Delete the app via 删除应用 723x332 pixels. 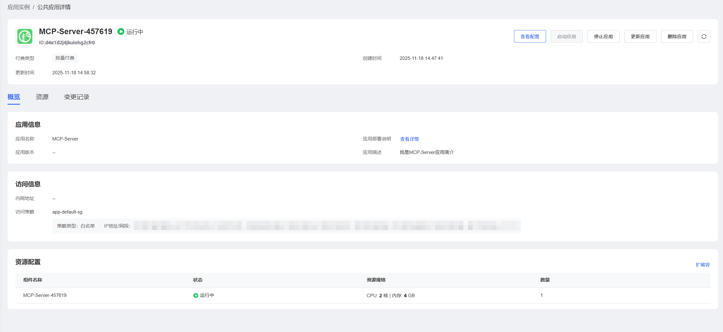[677, 36]
